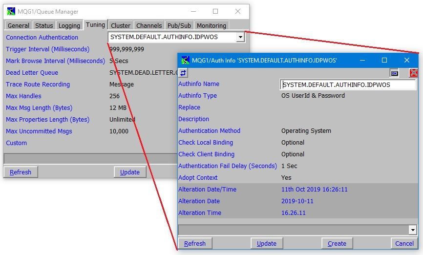Click Max Uncommitted Msgs label
Viewport: 423px width, 255px height.
pos(39,131)
